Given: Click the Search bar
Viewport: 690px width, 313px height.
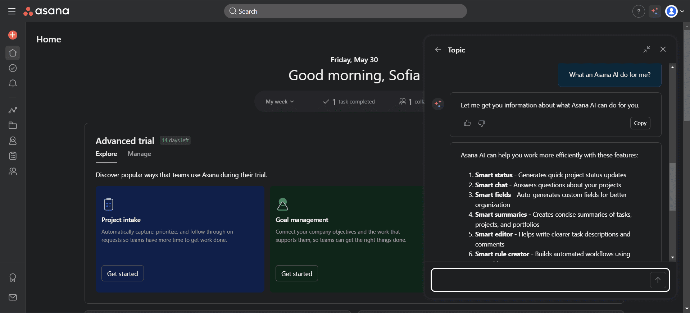Looking at the screenshot, I should point(345,11).
